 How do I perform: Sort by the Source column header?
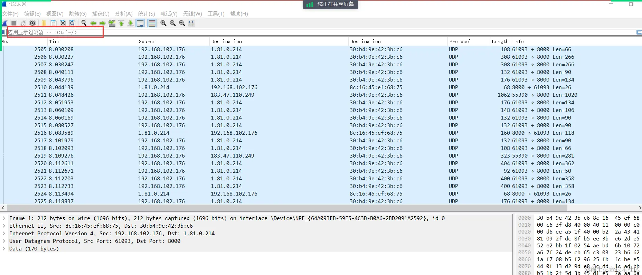[174, 41]
